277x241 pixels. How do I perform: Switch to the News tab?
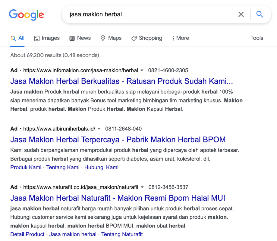point(80,38)
